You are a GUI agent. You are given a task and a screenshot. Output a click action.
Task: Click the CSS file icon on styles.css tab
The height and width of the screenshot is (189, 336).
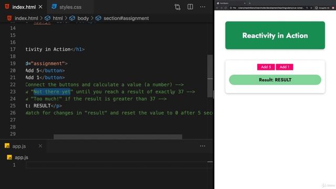54,7
